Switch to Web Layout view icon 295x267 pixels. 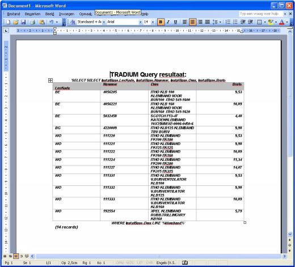click(10, 256)
